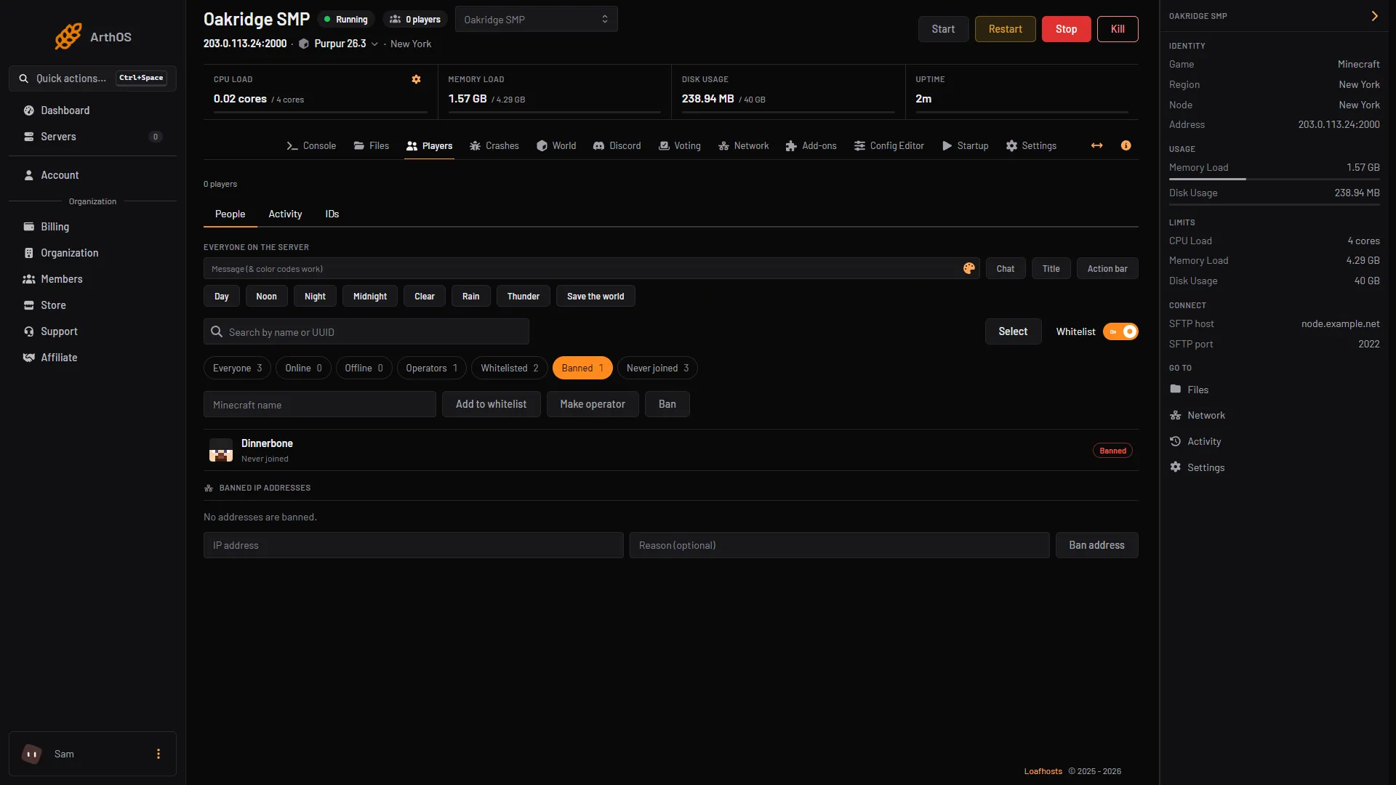Open Support in the sidebar

[92, 331]
